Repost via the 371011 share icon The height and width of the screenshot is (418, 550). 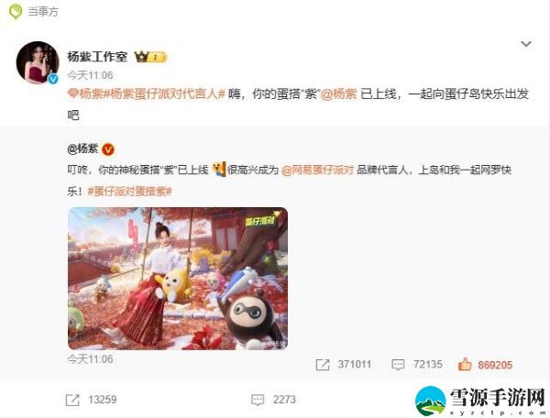tap(344, 365)
